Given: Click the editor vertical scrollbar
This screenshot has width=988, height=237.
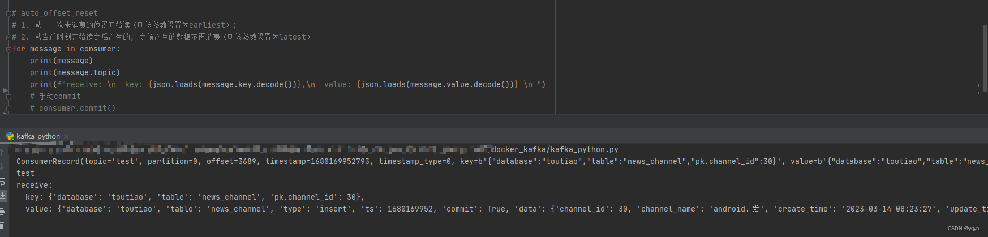Looking at the screenshot, I should point(985,58).
